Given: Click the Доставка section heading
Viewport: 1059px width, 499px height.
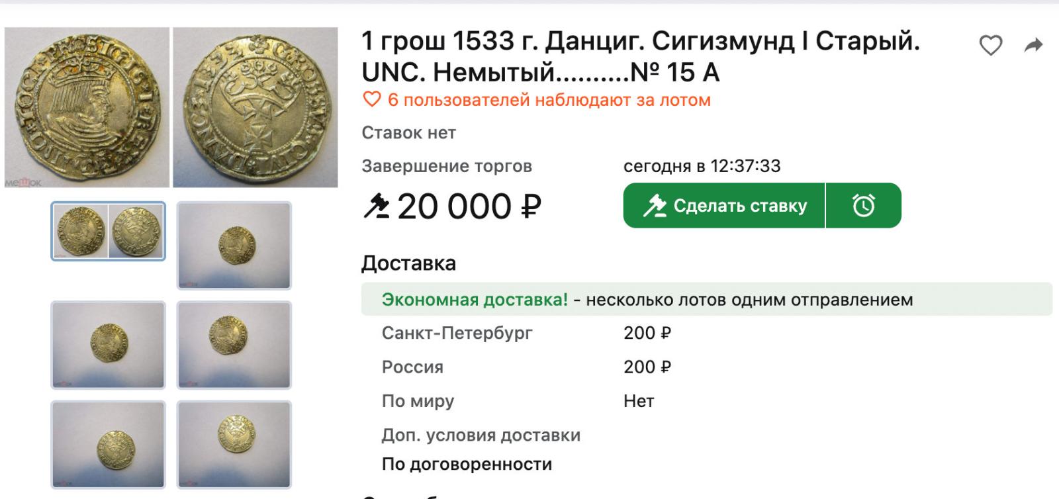Looking at the screenshot, I should 408,263.
